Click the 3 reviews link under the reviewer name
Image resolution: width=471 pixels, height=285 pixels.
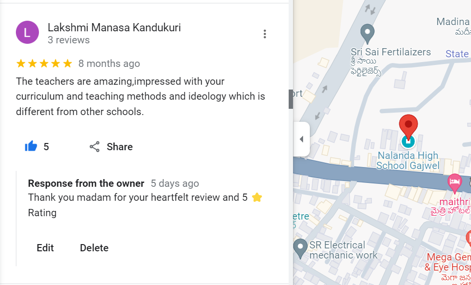point(69,40)
